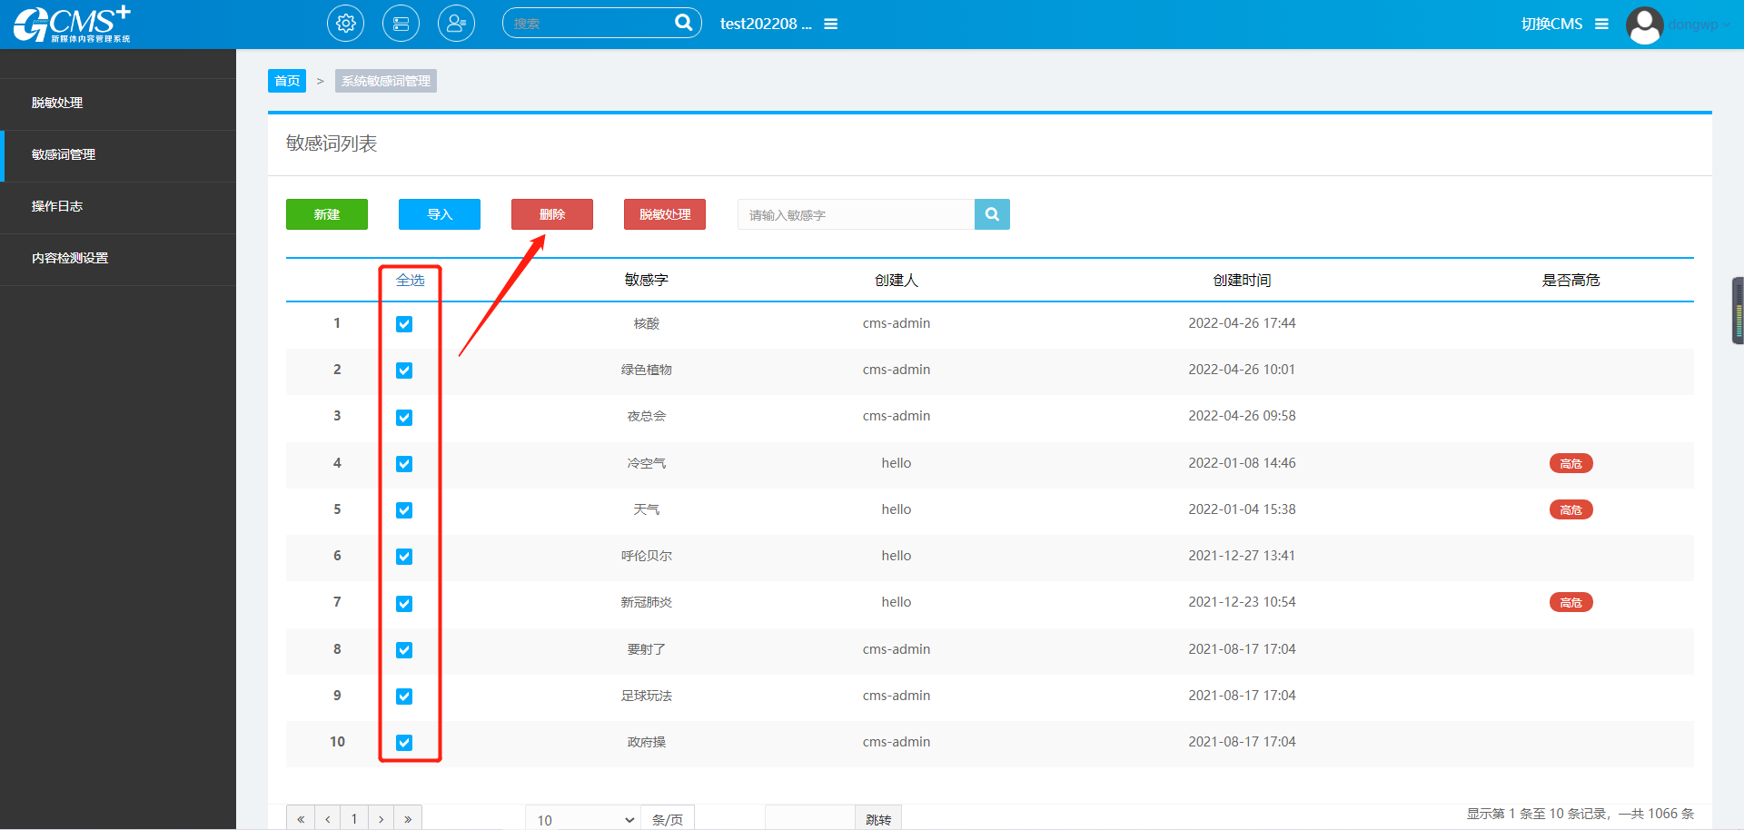Open the 切换CMS switch menu

[1564, 24]
